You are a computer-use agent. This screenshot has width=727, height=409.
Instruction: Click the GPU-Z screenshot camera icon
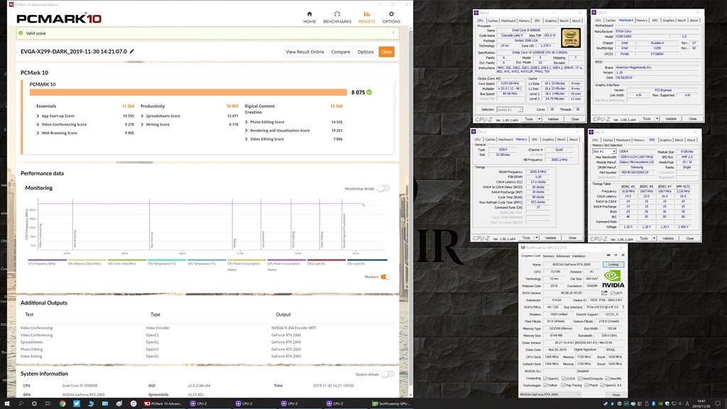pyautogui.click(x=608, y=255)
